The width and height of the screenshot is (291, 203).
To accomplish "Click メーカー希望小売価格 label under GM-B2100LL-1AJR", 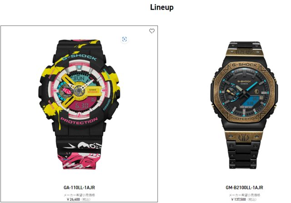I will [x=244, y=195].
